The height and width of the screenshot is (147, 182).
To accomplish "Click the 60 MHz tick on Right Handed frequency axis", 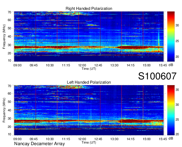I will [x=10, y=20].
